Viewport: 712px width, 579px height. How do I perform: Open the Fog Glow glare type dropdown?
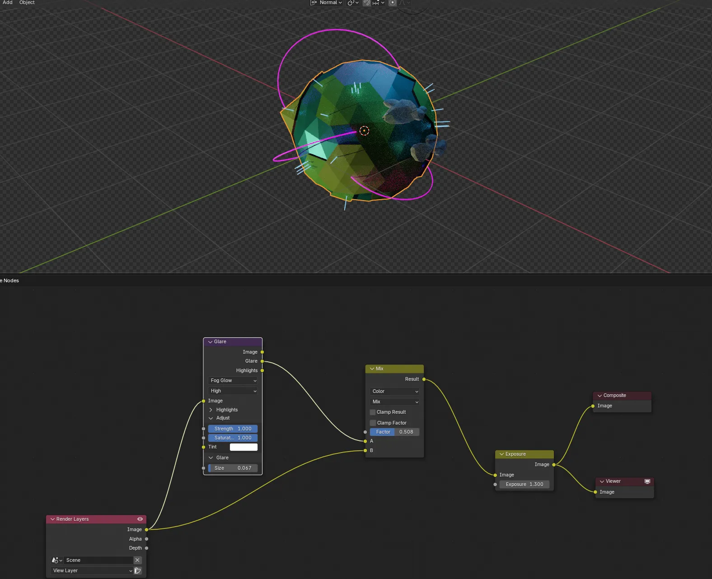coord(233,380)
